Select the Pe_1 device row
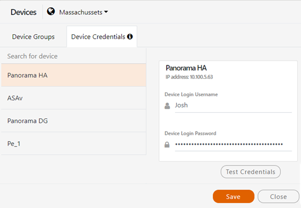This screenshot has height=208, width=301. [x=74, y=143]
